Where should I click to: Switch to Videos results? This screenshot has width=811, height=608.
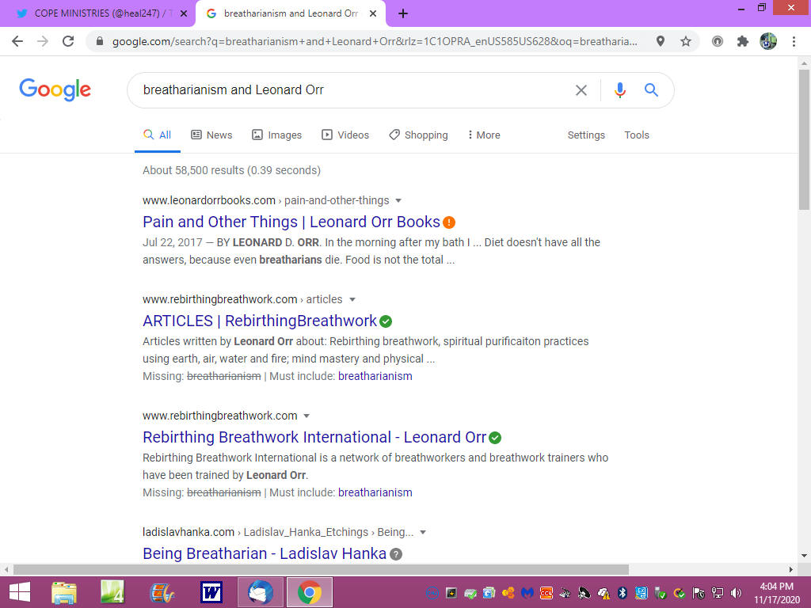(345, 135)
